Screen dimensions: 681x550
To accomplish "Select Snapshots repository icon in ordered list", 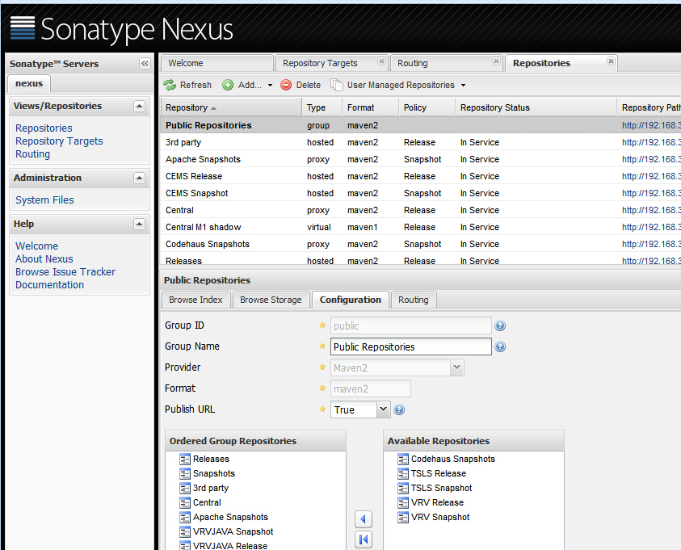I will (x=185, y=473).
